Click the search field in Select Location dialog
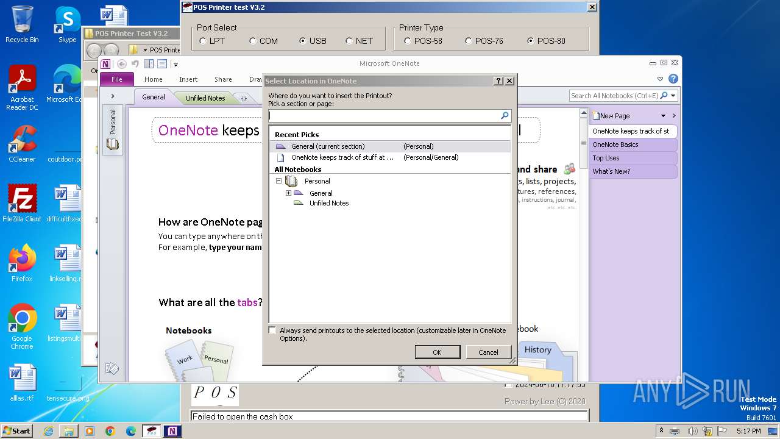 tap(384, 115)
